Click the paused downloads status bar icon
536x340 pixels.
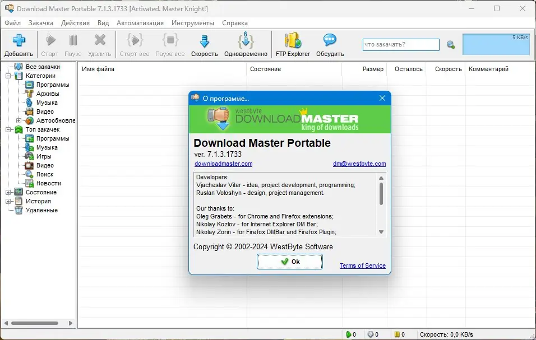click(397, 334)
